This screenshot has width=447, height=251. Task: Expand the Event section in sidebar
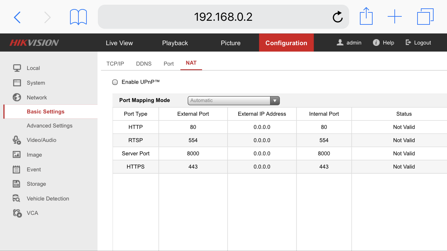point(34,169)
